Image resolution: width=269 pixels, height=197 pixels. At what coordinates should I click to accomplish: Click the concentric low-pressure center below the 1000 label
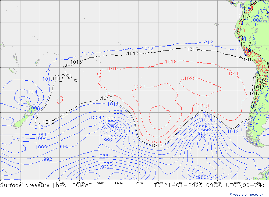pyautogui.click(x=112, y=129)
